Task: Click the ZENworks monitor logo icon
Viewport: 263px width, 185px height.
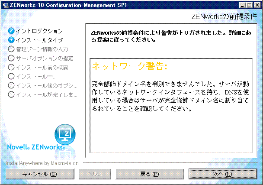Action: [65, 134]
